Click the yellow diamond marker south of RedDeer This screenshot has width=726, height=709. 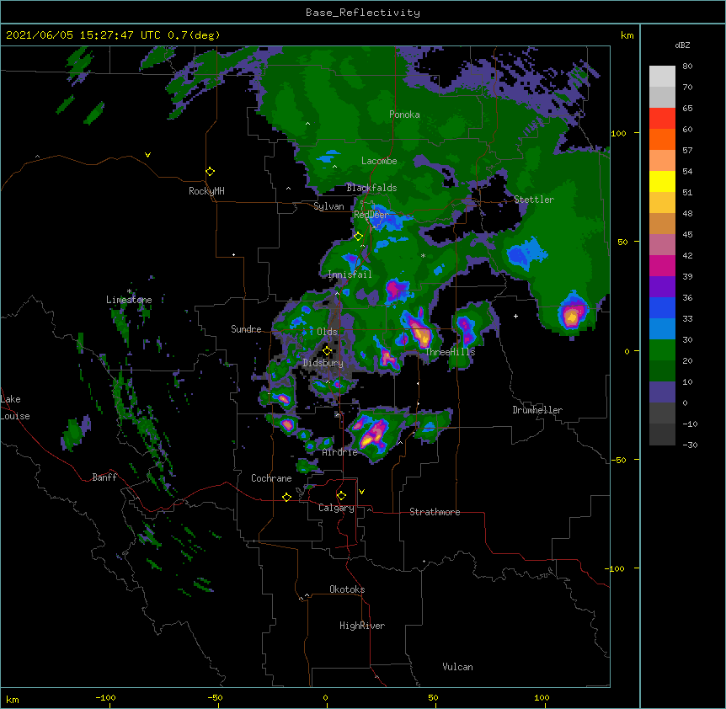click(x=358, y=237)
